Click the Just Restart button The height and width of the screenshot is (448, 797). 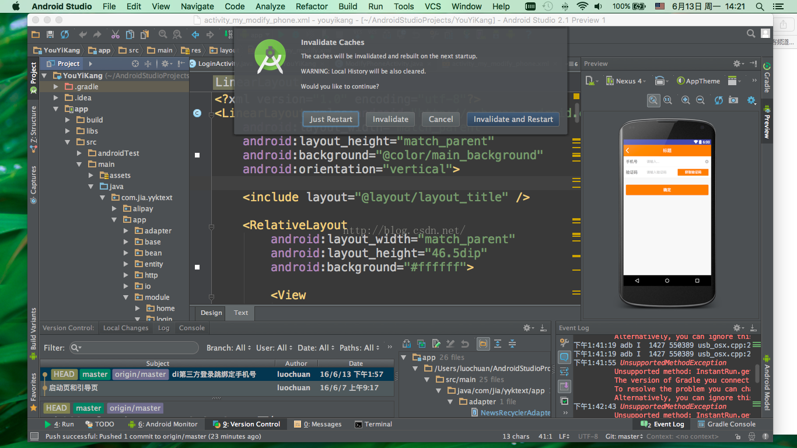point(331,119)
